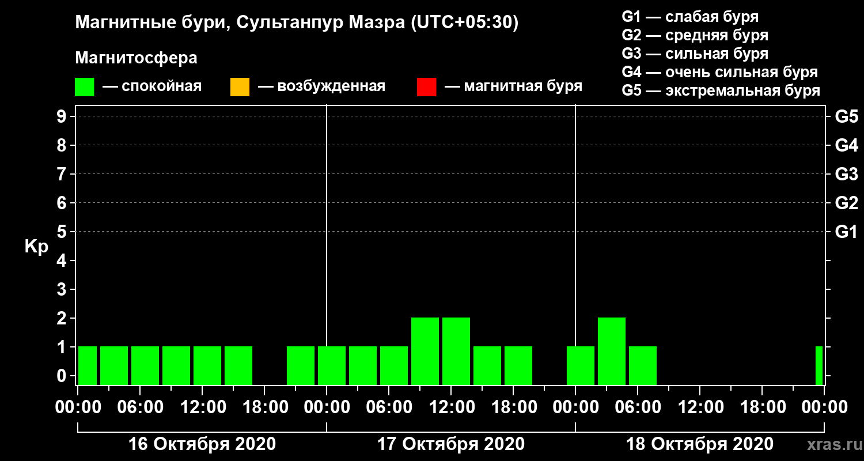
Task: Select the 'G4 — очень сильная буря' description
Action: (x=720, y=72)
